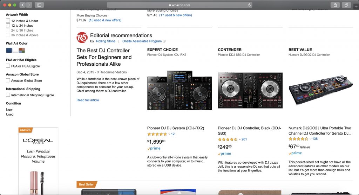The height and width of the screenshot is (195, 359).
Task: Show all tabs overview icon
Action: click(346, 5)
